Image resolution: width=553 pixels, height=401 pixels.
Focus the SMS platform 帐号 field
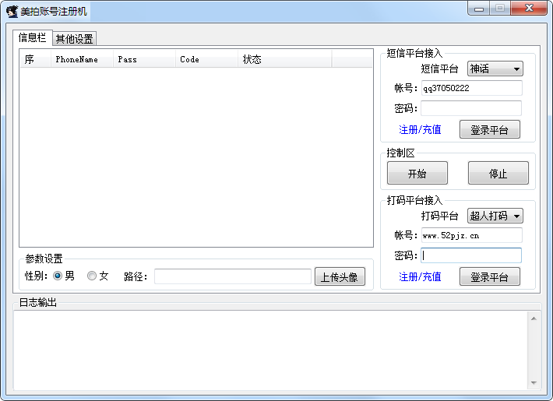tap(471, 88)
